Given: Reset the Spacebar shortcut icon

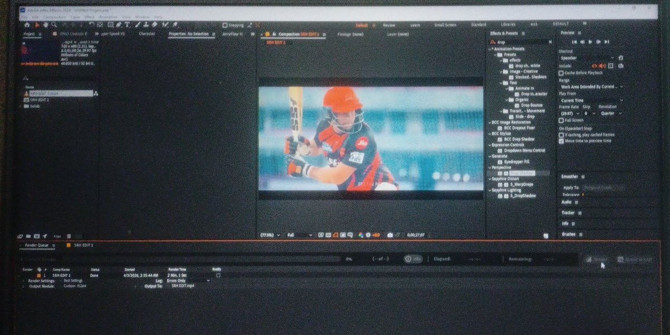Looking at the screenshot, I should [621, 58].
